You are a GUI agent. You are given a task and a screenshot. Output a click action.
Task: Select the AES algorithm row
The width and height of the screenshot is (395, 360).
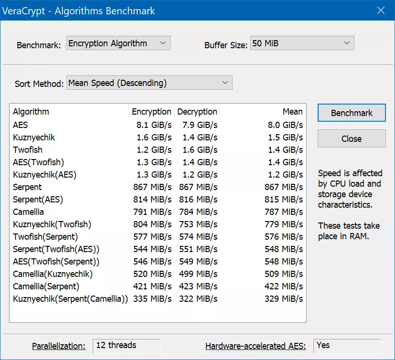coord(158,125)
